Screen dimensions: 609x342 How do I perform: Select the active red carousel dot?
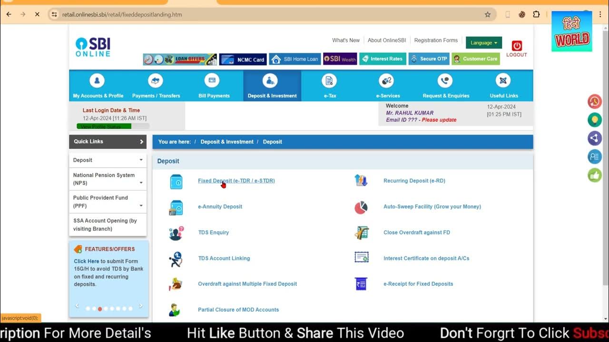pos(100,309)
